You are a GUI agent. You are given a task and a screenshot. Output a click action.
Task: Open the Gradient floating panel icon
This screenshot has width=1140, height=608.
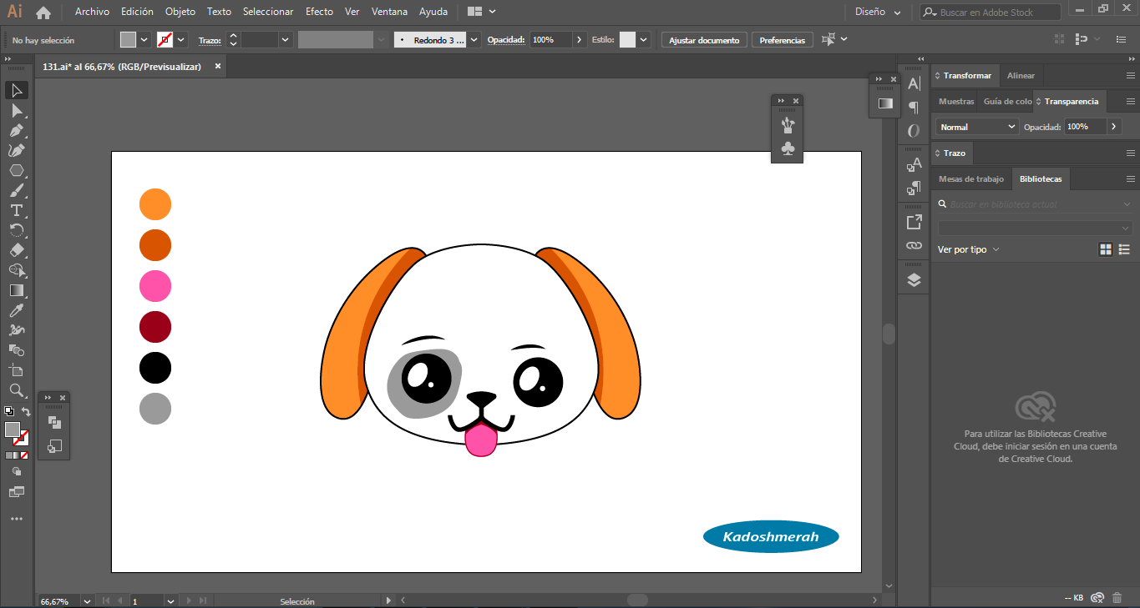884,103
